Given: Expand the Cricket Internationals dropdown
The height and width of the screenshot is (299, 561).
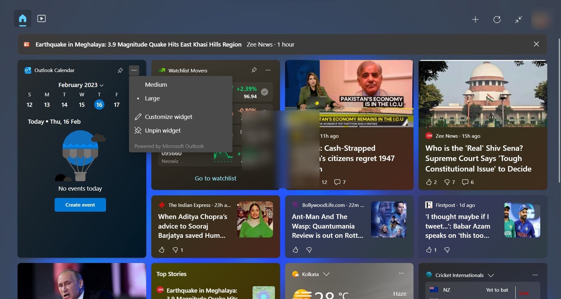Looking at the screenshot, I should click(491, 275).
